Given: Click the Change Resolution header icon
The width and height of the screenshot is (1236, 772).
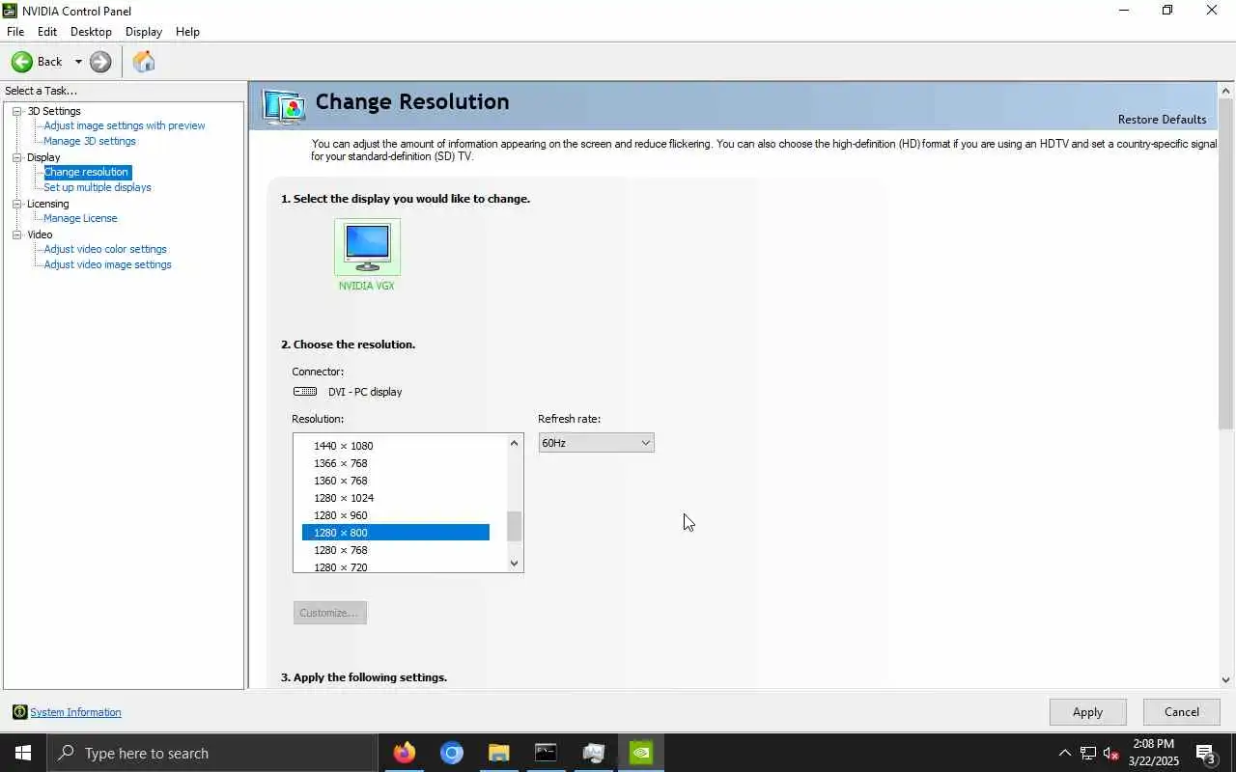Looking at the screenshot, I should click(284, 106).
